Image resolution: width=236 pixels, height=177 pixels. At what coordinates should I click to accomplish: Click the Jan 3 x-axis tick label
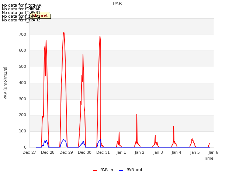point(158,152)
